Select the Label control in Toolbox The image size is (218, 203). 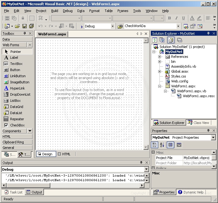tap(17, 58)
